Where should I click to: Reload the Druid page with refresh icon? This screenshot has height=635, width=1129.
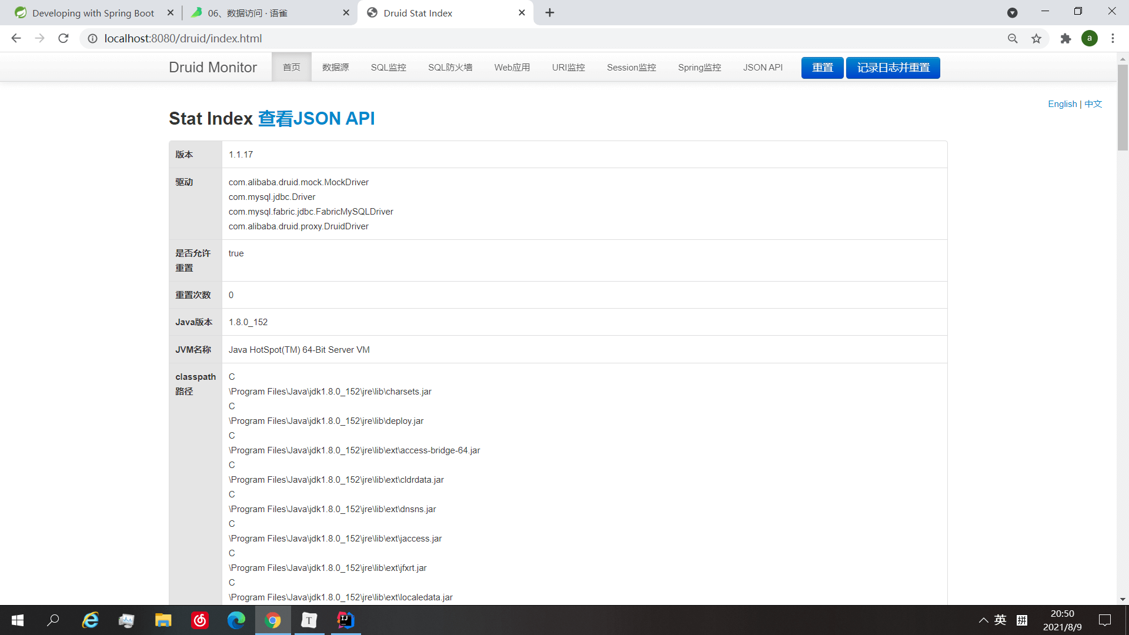(64, 38)
